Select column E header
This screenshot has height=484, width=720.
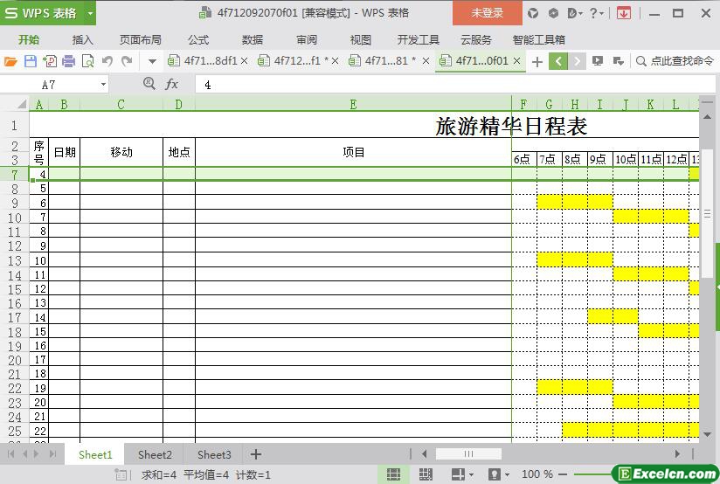tap(353, 104)
